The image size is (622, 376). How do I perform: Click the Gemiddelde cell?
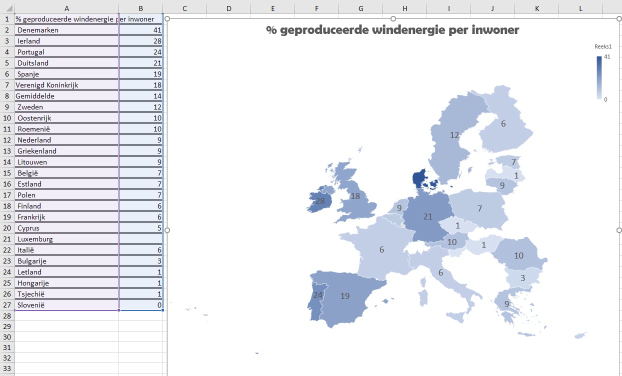pyautogui.click(x=67, y=96)
